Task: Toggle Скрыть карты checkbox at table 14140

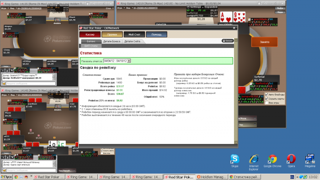Action: pos(102,150)
